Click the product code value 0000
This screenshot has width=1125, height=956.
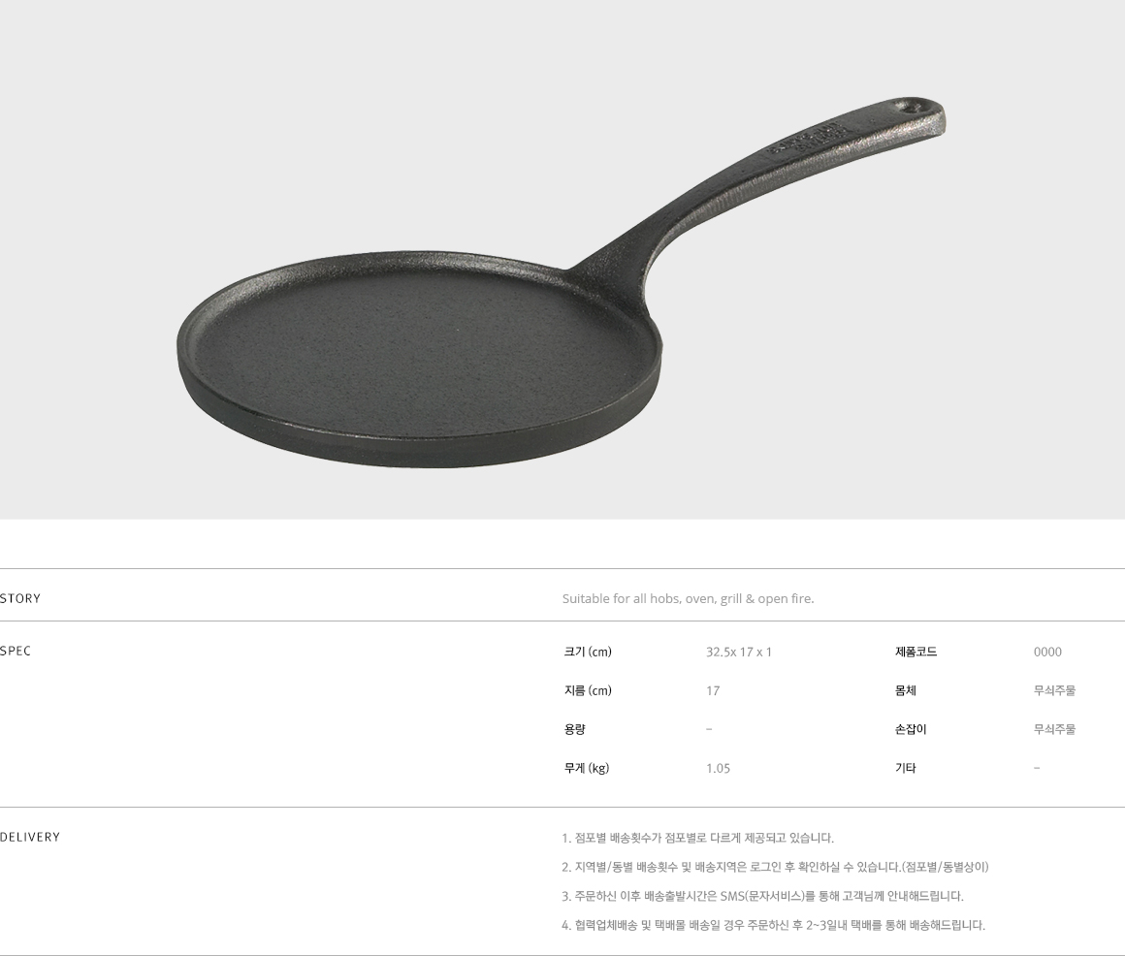[x=1047, y=652]
